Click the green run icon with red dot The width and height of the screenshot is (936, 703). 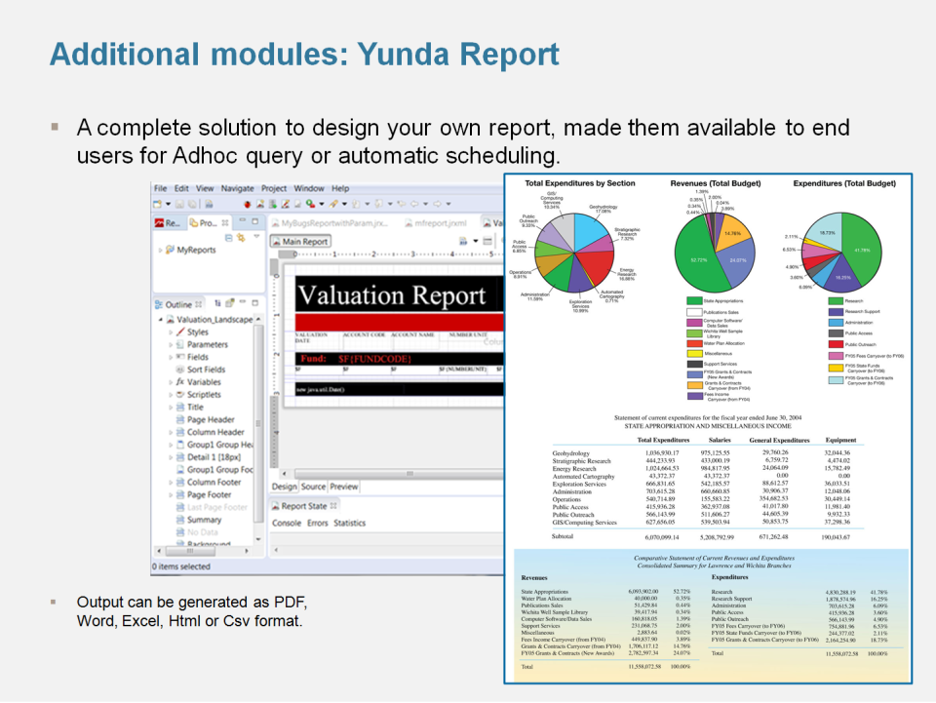(x=310, y=204)
